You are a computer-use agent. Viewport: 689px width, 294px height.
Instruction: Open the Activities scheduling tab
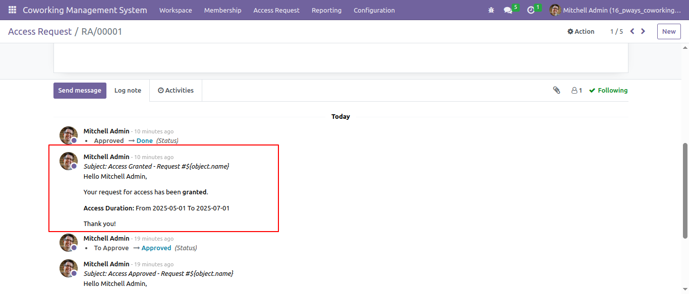tap(176, 91)
